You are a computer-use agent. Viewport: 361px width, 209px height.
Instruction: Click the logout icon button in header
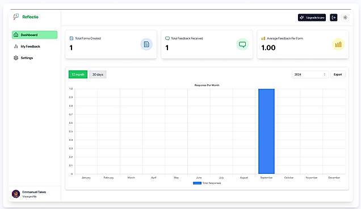tap(334, 18)
